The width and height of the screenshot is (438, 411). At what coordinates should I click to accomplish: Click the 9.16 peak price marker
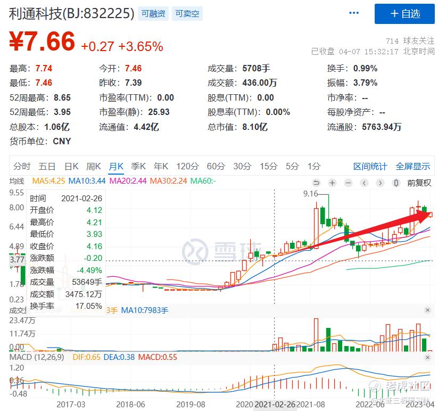[310, 194]
